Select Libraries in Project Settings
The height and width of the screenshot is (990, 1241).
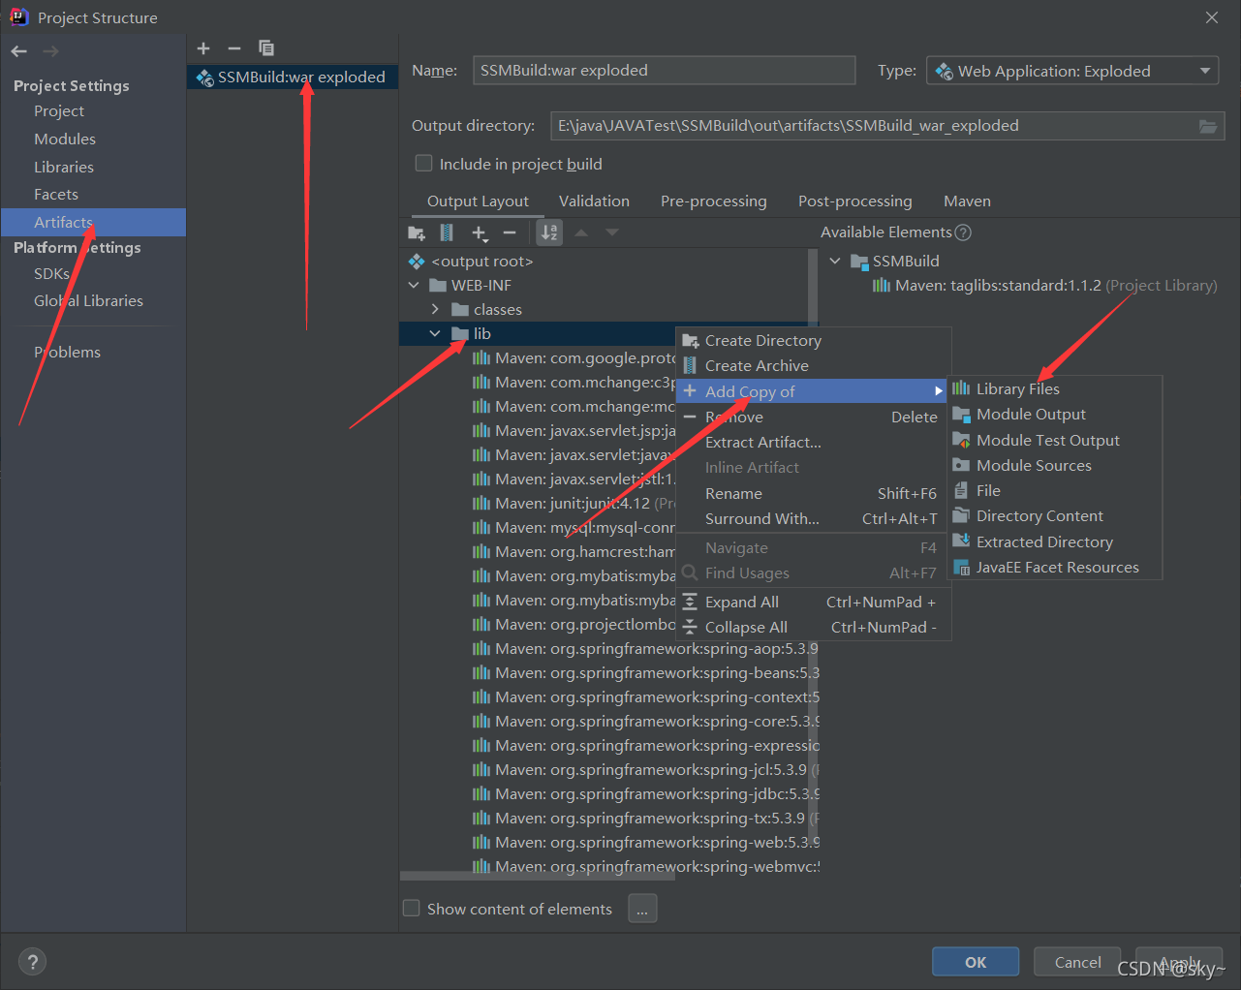pos(64,168)
